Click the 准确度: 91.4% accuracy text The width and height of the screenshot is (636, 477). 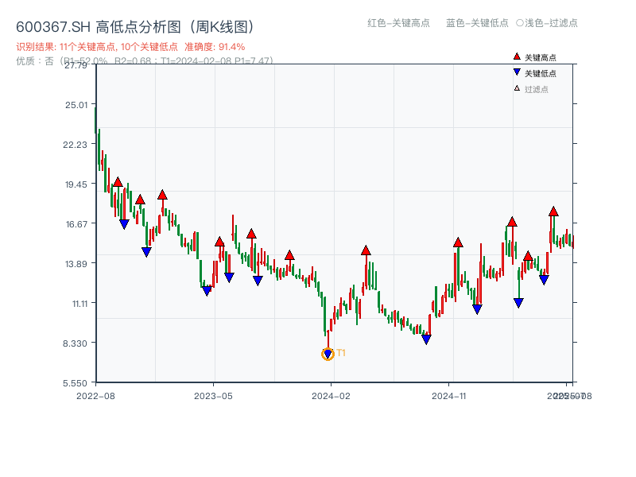215,47
